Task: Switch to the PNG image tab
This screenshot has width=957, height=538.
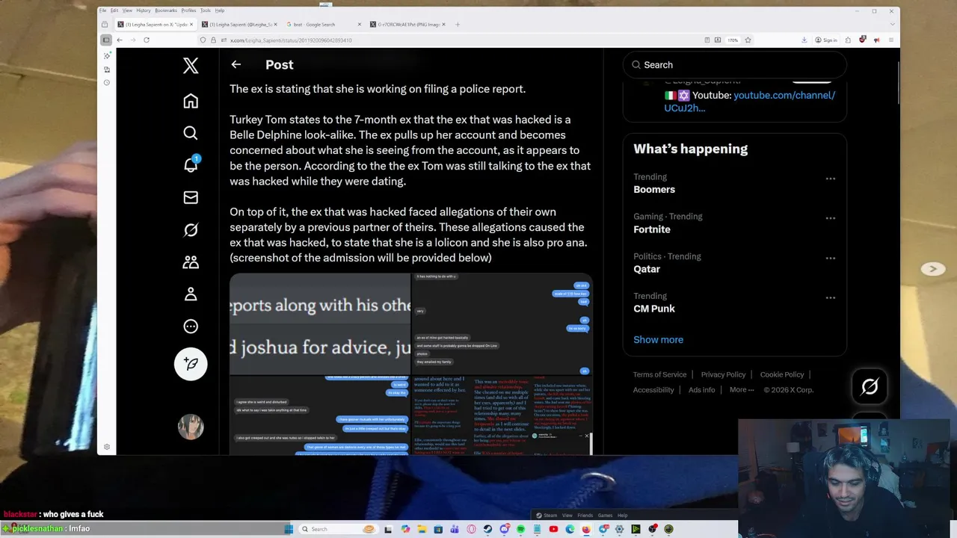Action: tap(407, 25)
